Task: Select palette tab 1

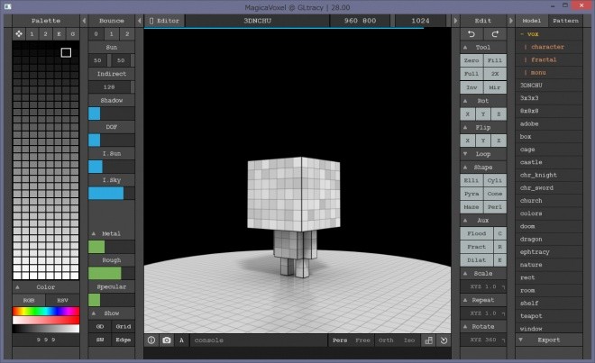Action: pyautogui.click(x=32, y=34)
